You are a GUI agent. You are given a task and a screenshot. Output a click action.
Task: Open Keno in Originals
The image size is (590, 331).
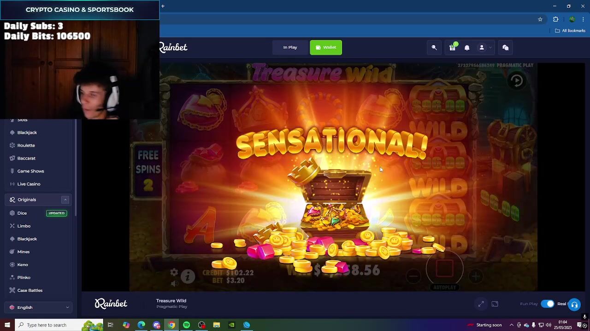coord(23,264)
